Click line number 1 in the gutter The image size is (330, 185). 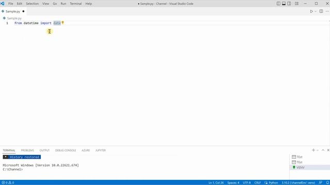tap(7, 23)
